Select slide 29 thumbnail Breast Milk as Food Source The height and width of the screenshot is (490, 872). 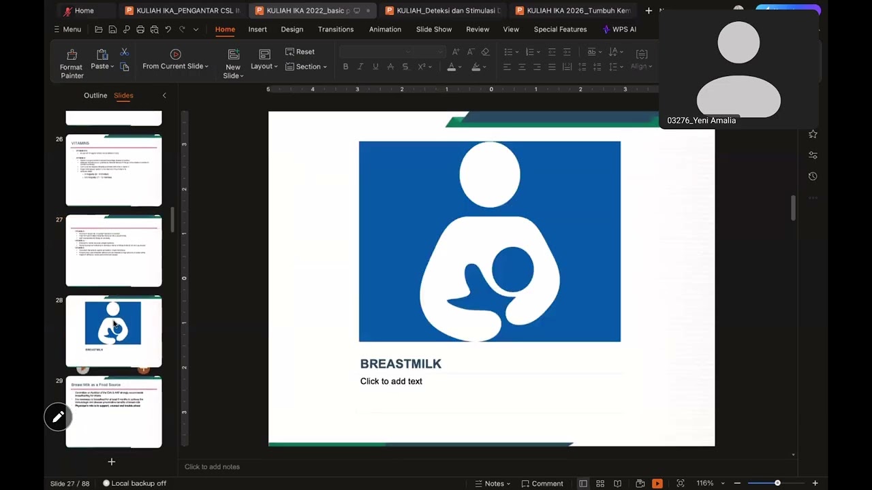point(114,412)
